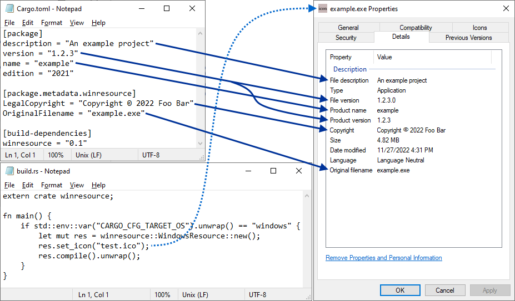Select the Language property row
Image resolution: width=515 pixels, height=301 pixels.
[413, 160]
